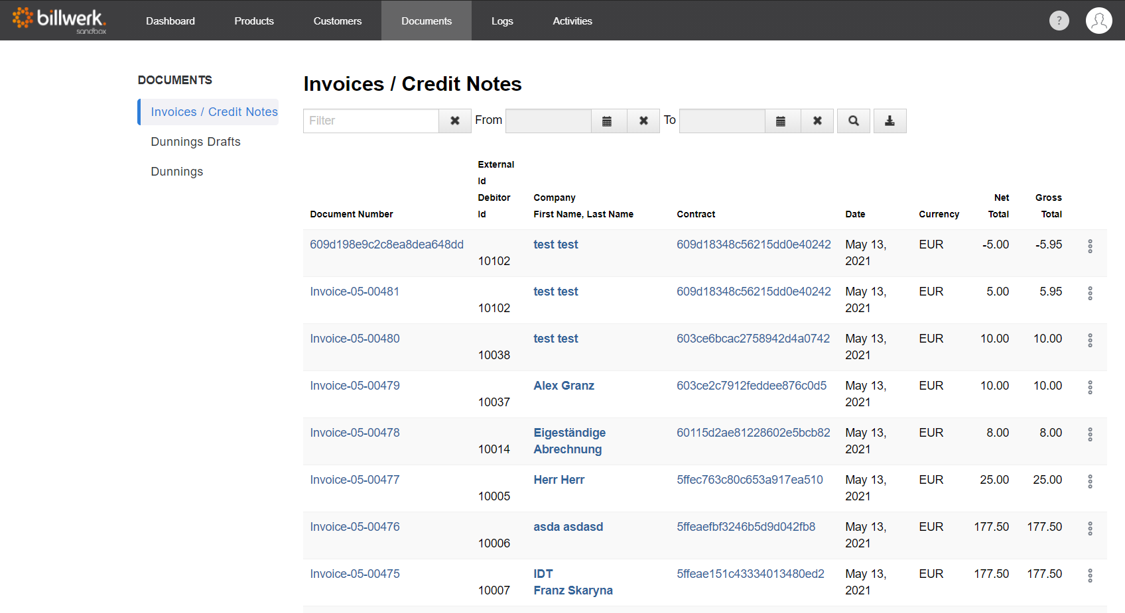This screenshot has width=1125, height=613.
Task: Clear the To date field
Action: (817, 121)
